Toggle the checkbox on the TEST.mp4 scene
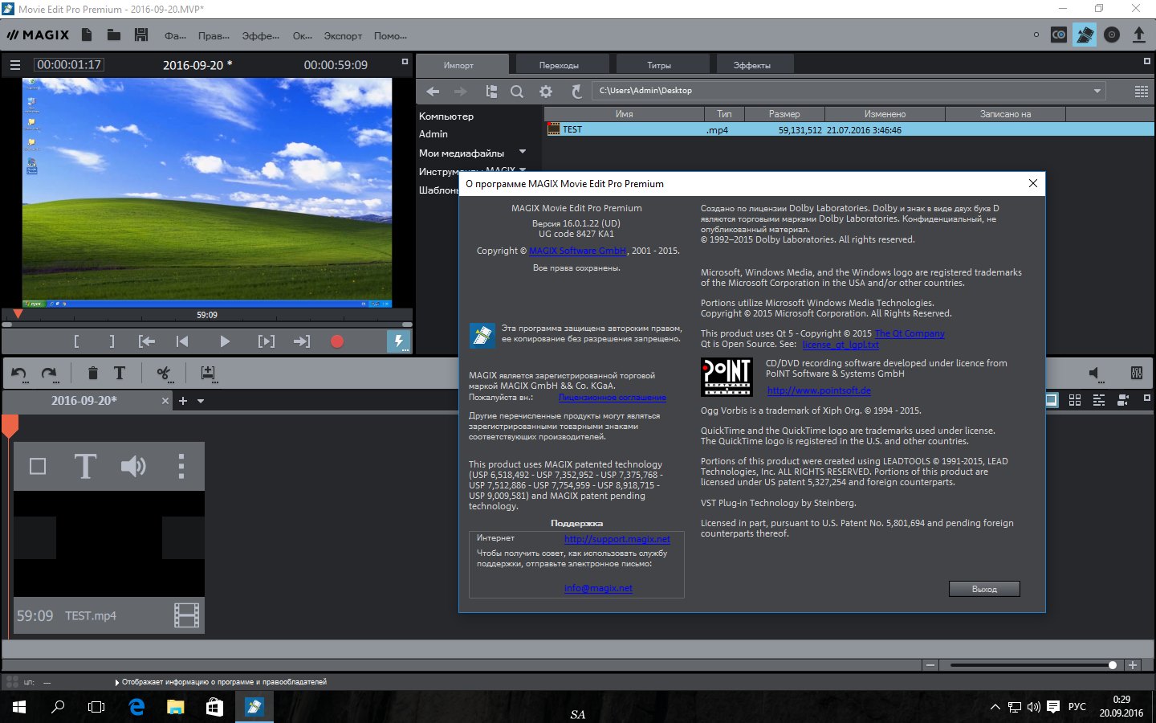This screenshot has height=723, width=1156. tap(38, 466)
